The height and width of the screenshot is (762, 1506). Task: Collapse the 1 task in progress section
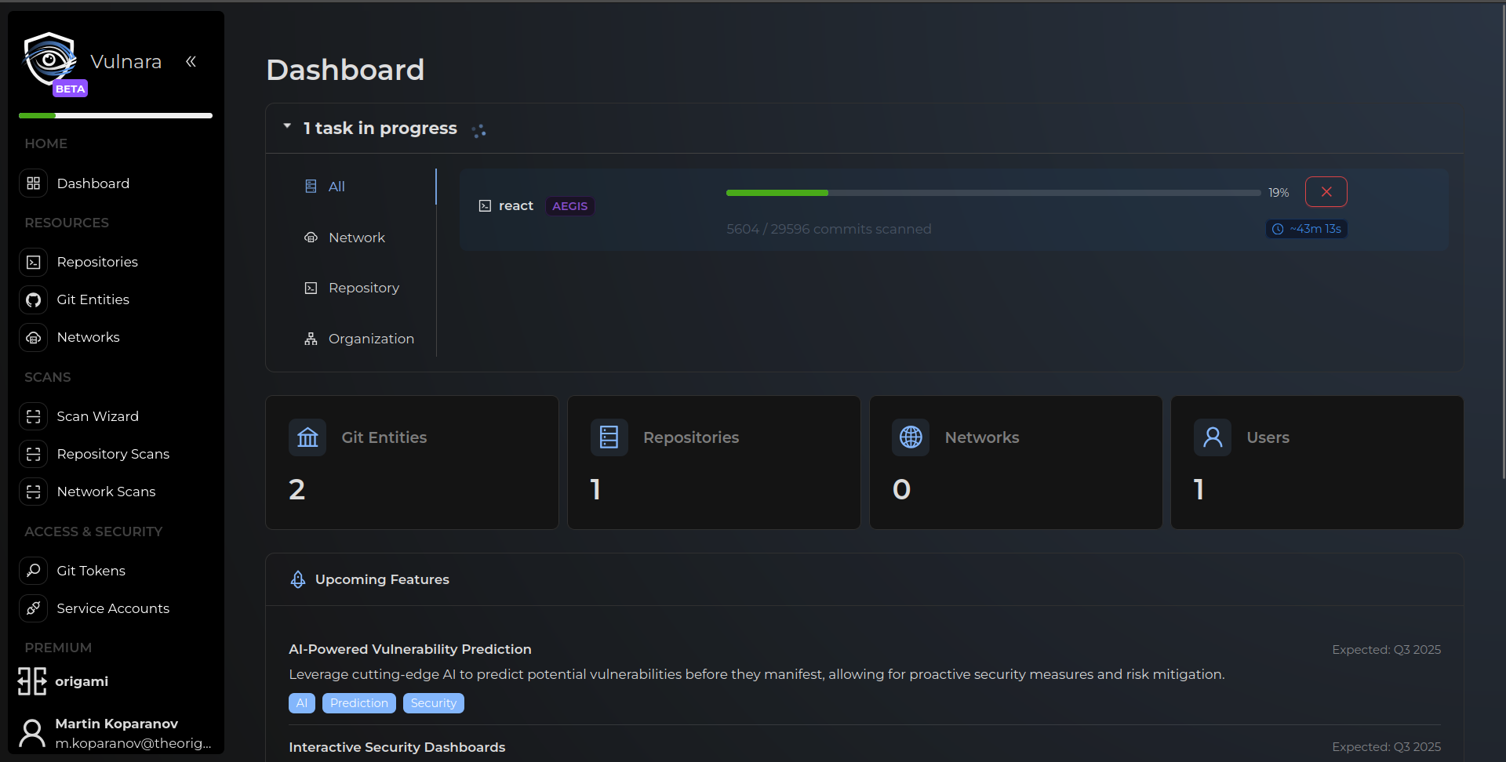coord(286,126)
